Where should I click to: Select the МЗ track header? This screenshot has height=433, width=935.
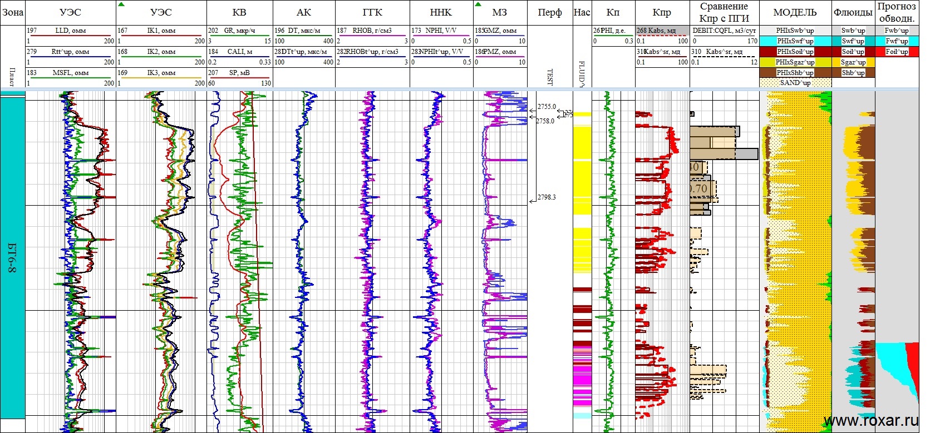pos(500,12)
